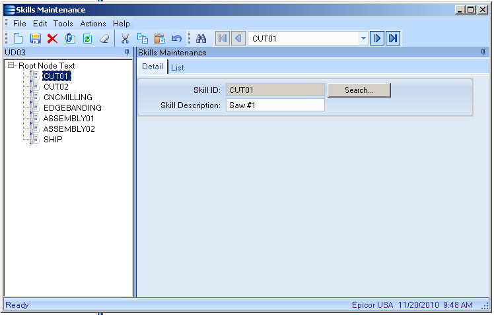Open the File menu

(20, 24)
